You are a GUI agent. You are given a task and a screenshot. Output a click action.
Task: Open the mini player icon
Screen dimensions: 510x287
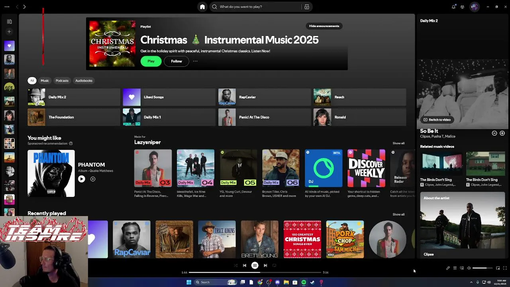pyautogui.click(x=498, y=268)
